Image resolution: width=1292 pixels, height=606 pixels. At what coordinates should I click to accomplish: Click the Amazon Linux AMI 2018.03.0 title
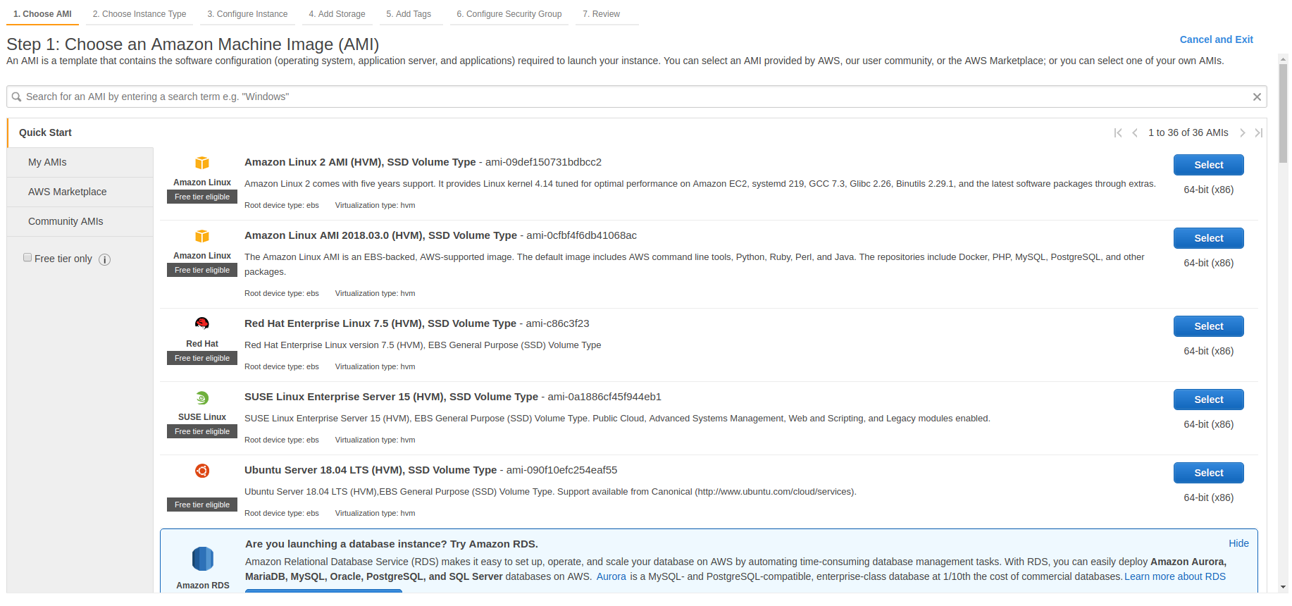pyautogui.click(x=380, y=235)
